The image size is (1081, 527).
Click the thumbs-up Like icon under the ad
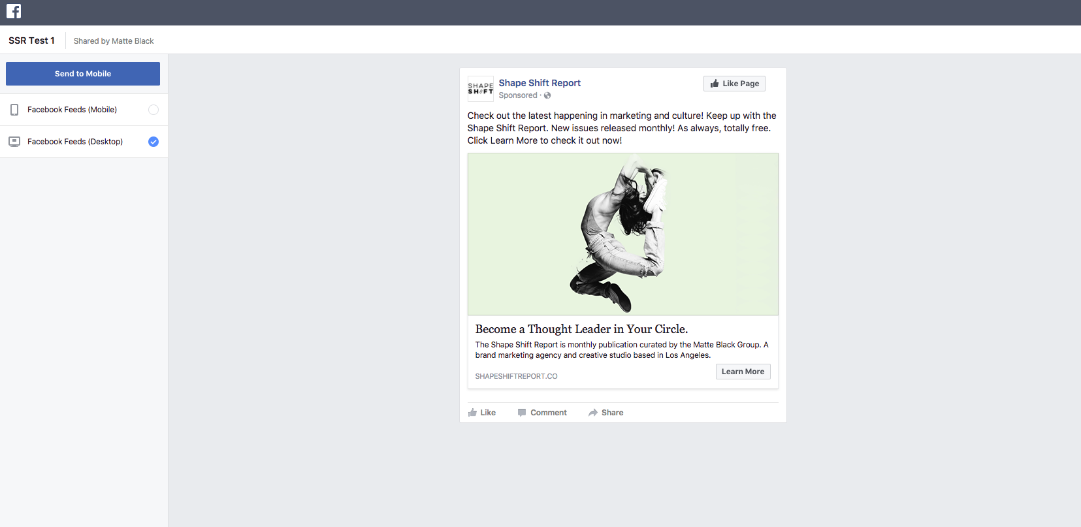pyautogui.click(x=472, y=413)
